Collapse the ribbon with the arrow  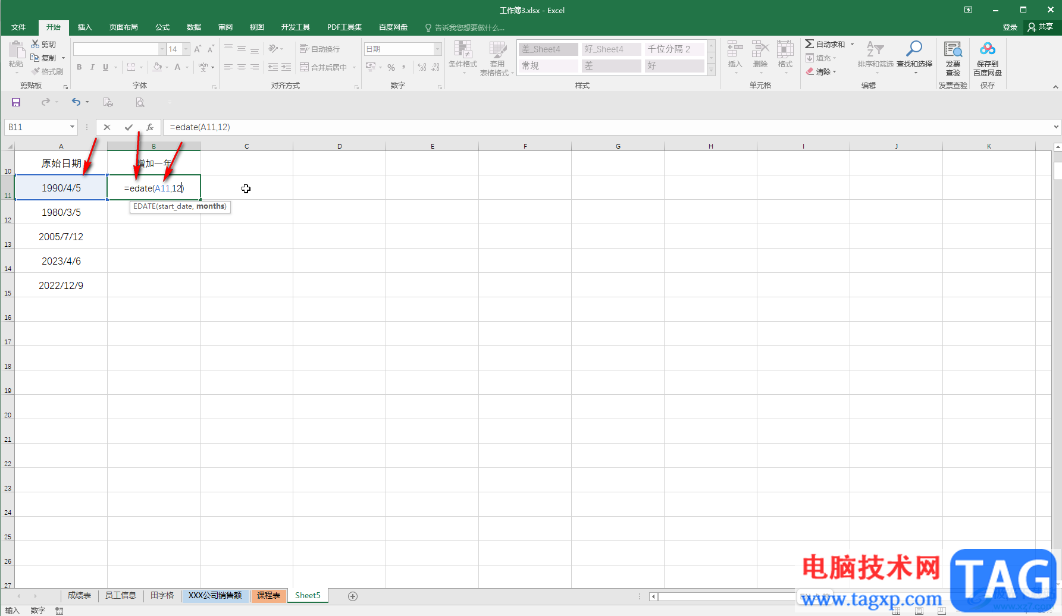[x=1055, y=87]
